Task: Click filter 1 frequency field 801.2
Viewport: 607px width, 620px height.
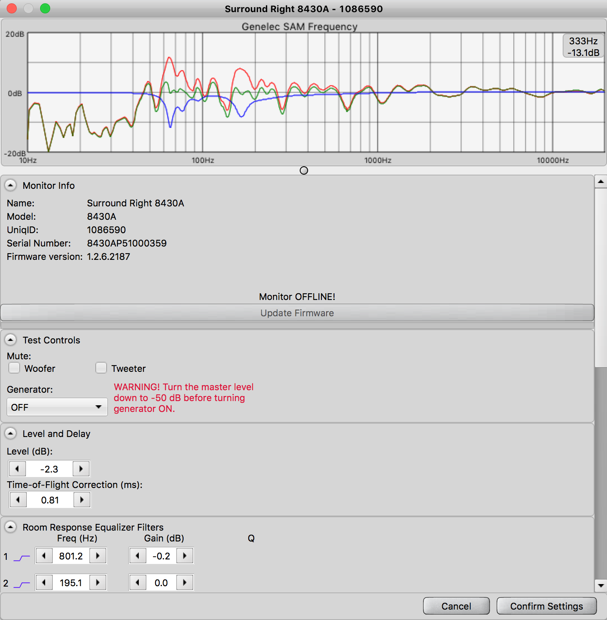Action: point(71,556)
